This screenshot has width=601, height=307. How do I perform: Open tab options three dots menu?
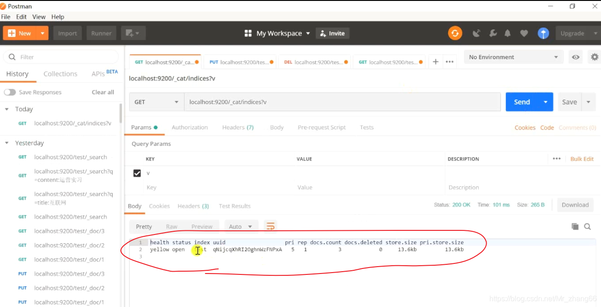tap(450, 62)
